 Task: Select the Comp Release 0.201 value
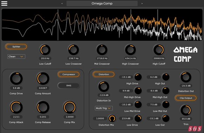(x=43, y=117)
